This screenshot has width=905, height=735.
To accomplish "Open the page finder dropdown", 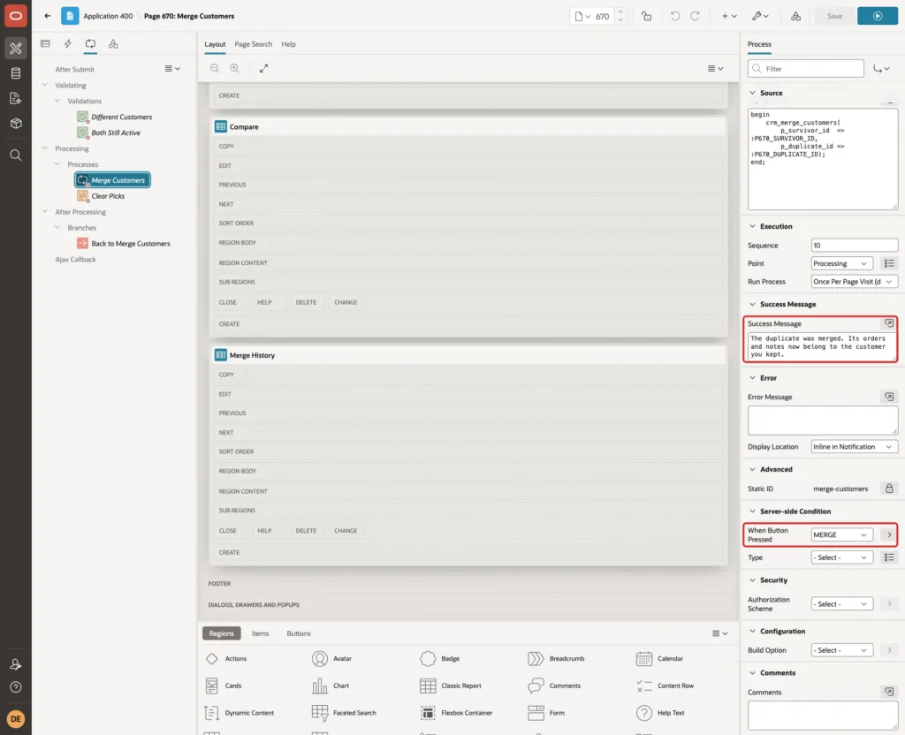I will pos(583,16).
